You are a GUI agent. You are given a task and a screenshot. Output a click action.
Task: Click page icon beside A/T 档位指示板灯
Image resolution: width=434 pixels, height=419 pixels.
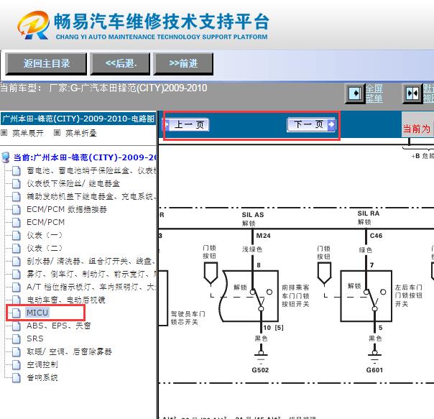pos(17,287)
